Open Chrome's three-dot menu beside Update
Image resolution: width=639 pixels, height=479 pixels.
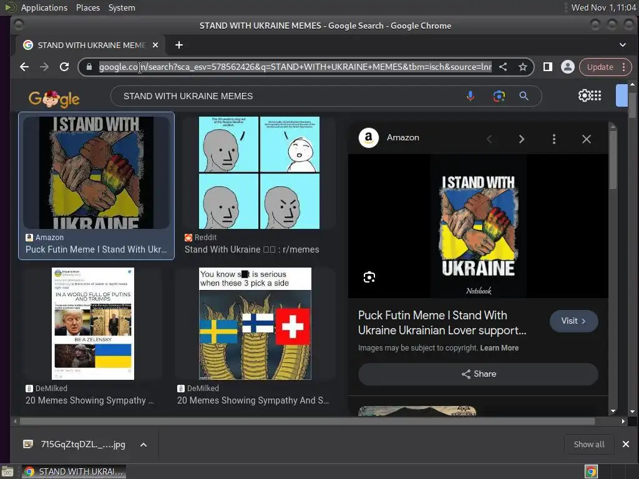[x=624, y=67]
